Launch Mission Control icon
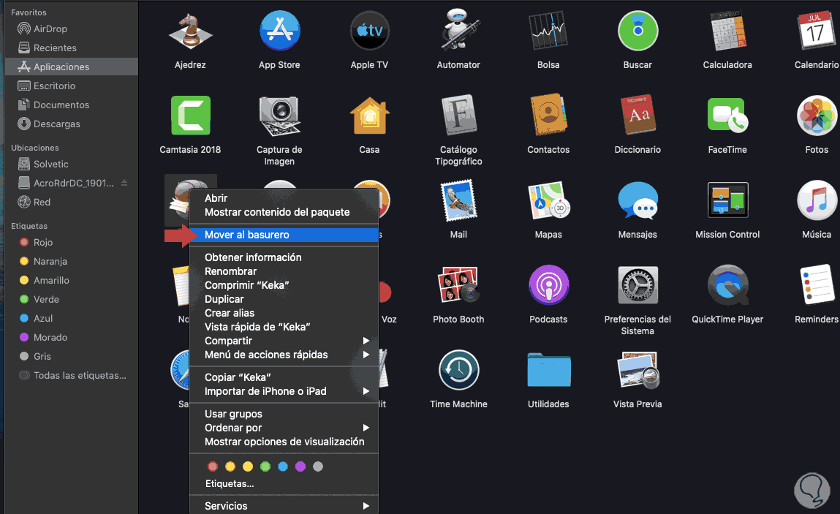 click(727, 200)
